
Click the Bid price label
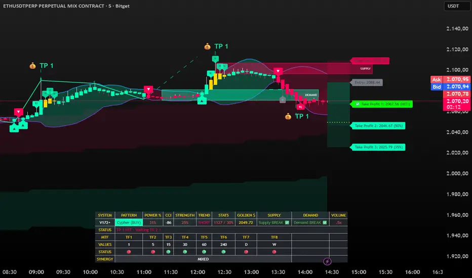(437, 86)
